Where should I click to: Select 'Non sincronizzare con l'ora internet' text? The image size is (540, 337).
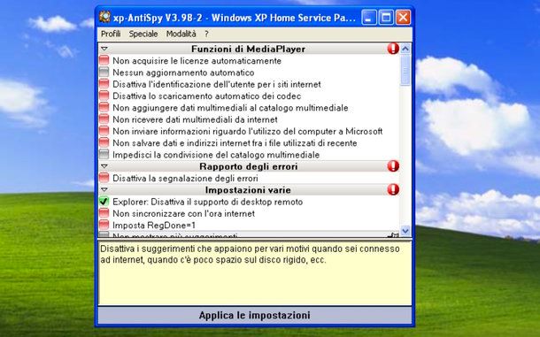click(x=183, y=213)
